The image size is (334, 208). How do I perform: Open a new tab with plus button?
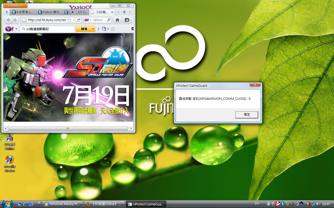pos(124,12)
